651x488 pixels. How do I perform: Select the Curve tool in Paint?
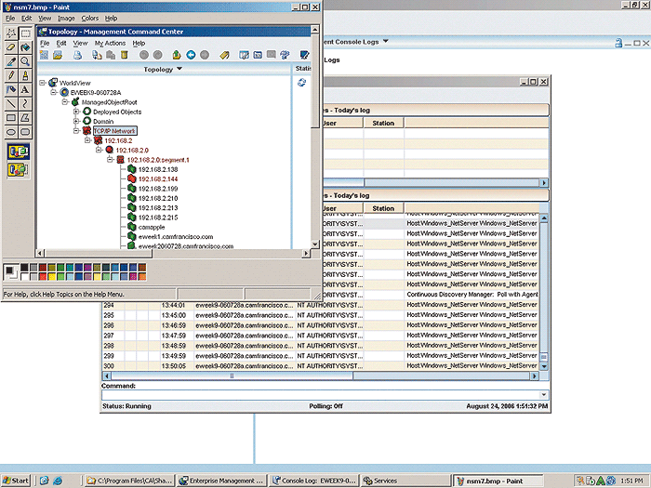click(25, 103)
